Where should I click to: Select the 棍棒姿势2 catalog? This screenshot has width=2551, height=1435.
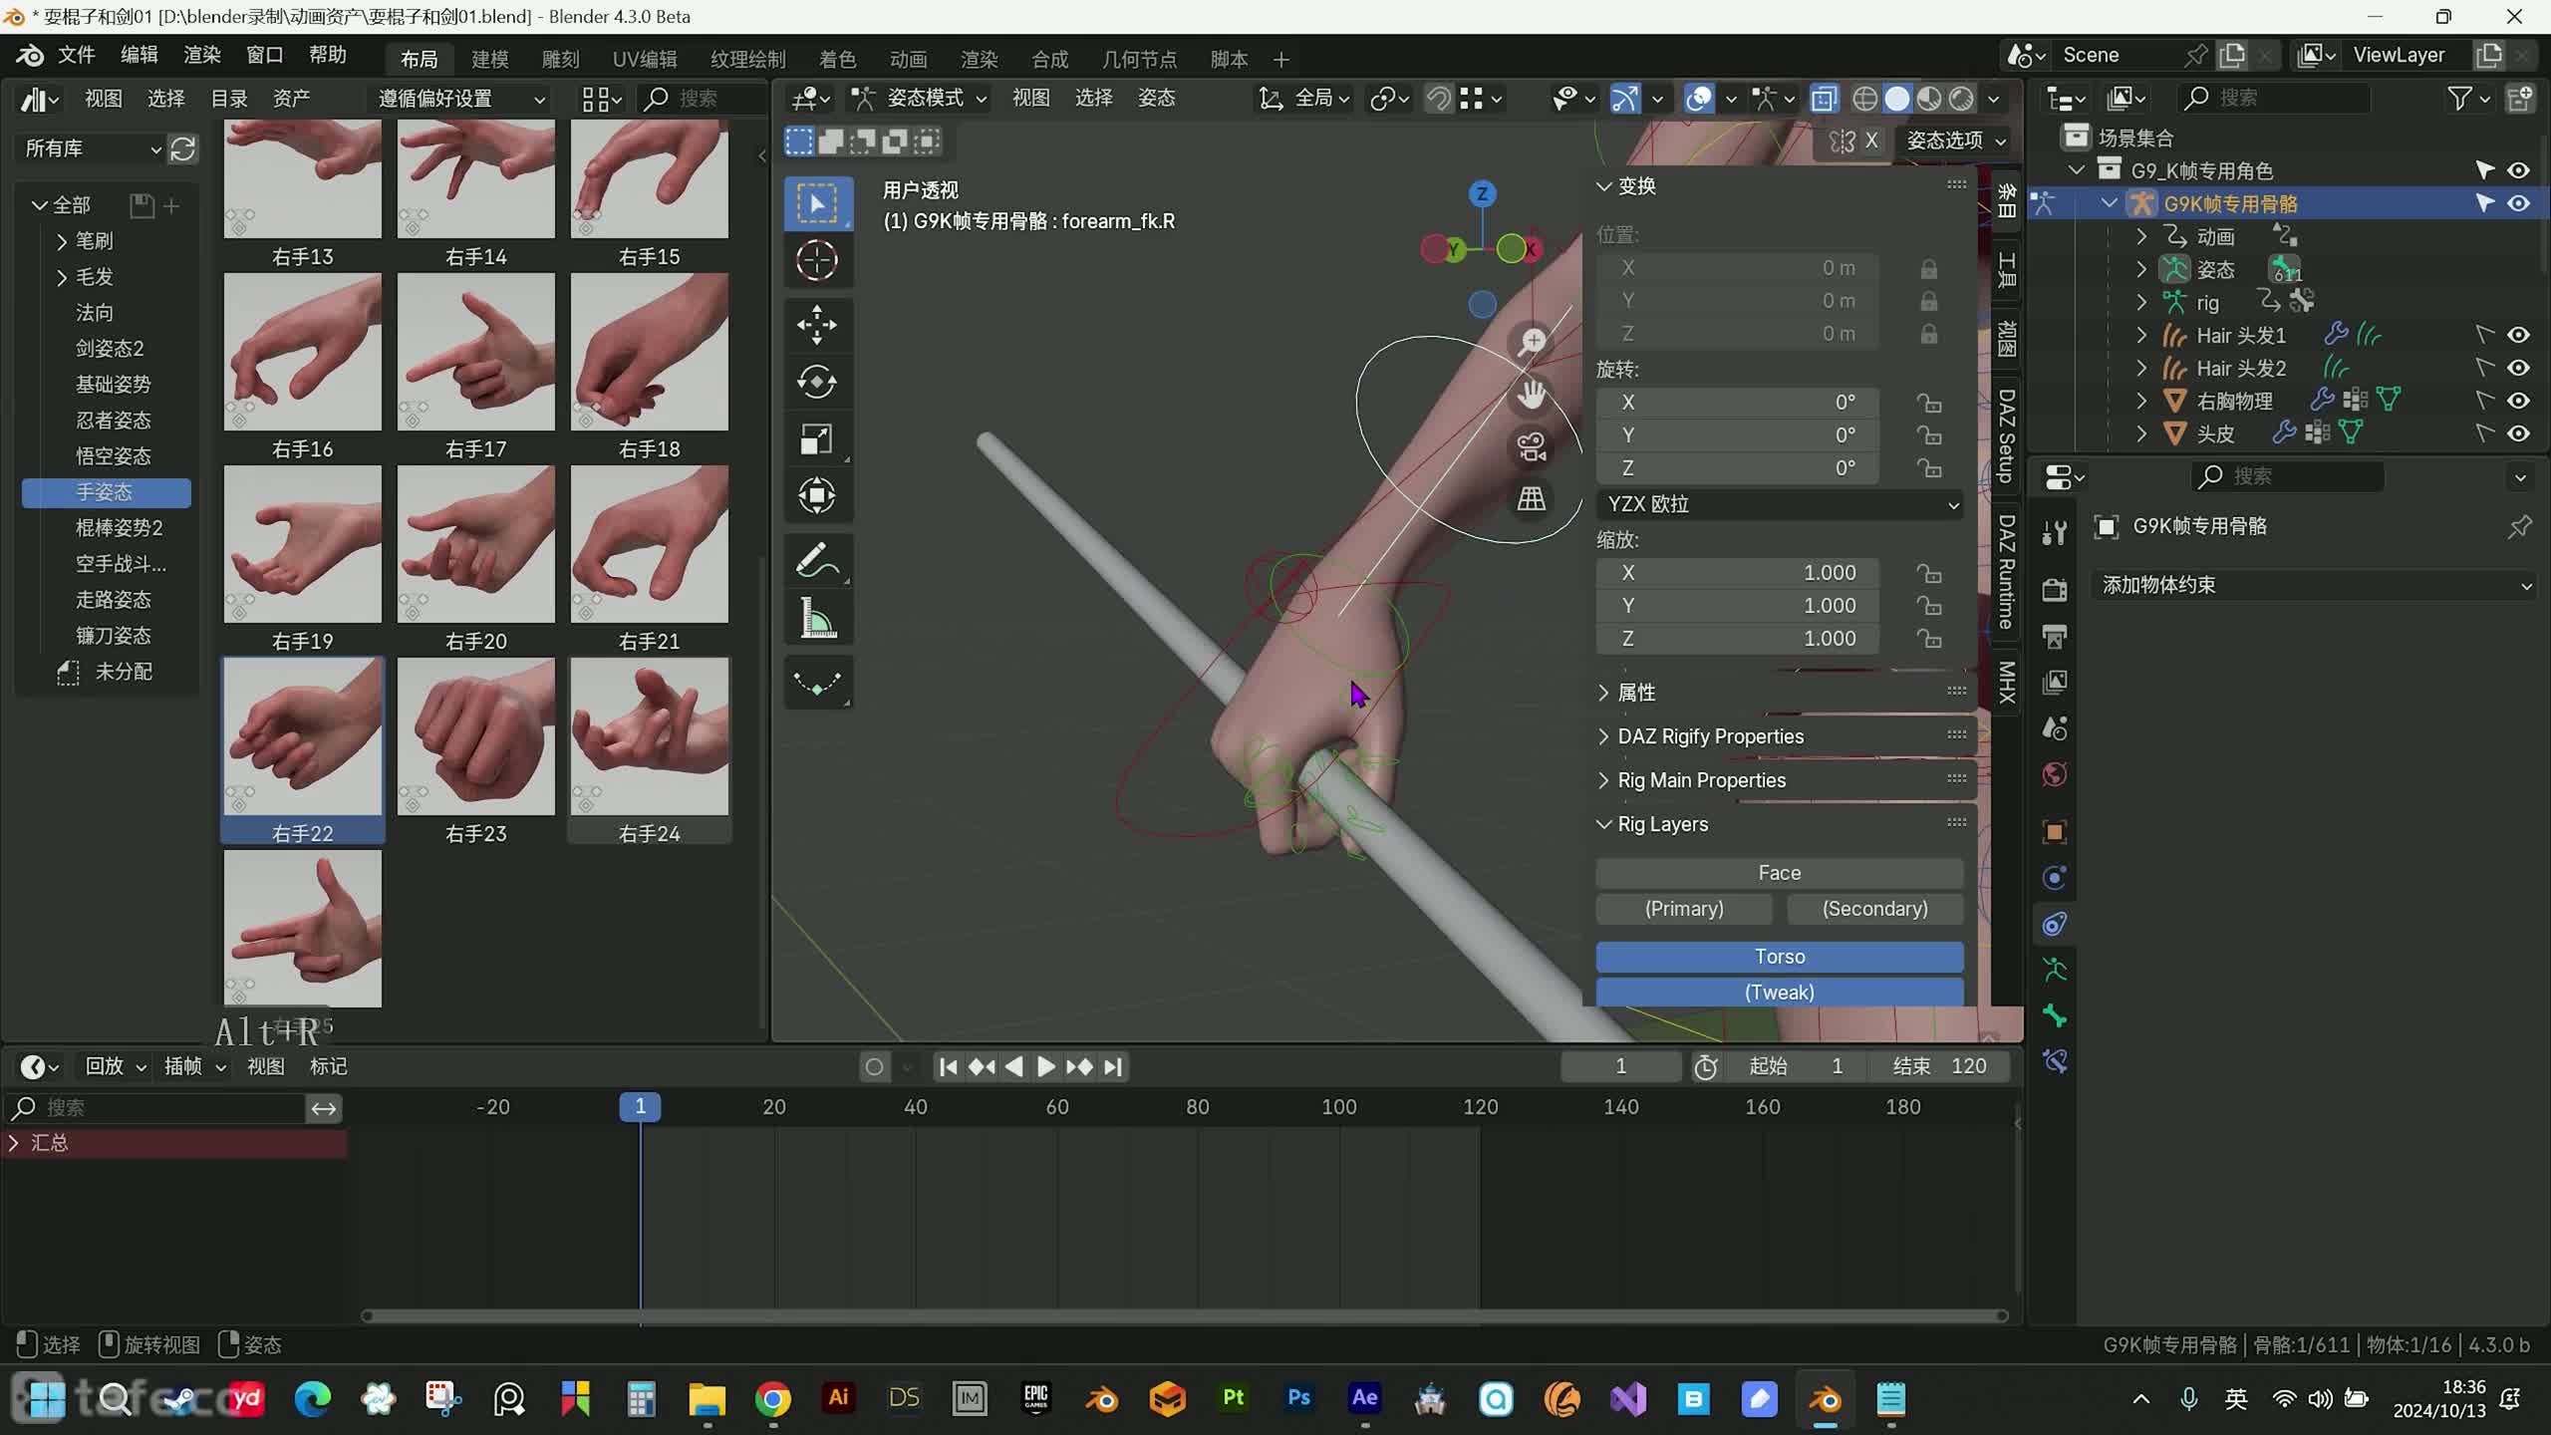coord(119,528)
